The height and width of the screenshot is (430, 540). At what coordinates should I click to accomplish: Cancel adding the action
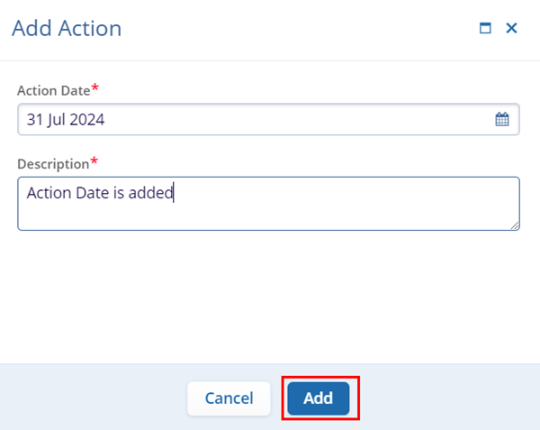(229, 398)
